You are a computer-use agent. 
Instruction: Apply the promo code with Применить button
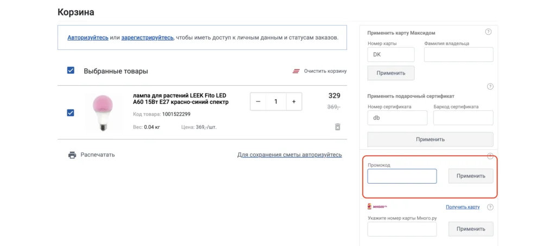click(x=471, y=176)
